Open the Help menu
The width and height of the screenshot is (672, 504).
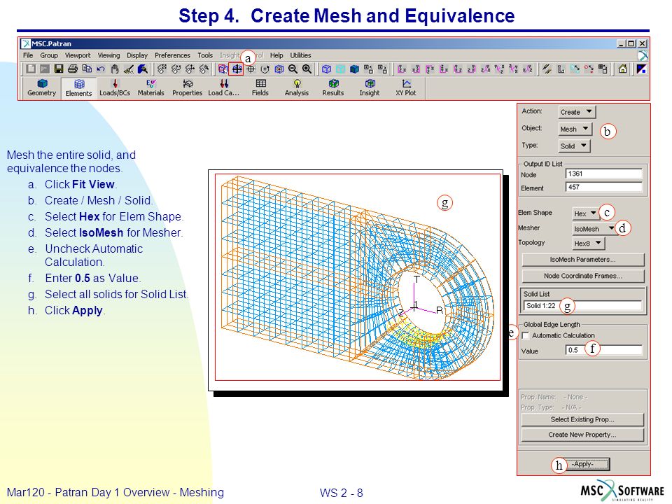tap(276, 55)
